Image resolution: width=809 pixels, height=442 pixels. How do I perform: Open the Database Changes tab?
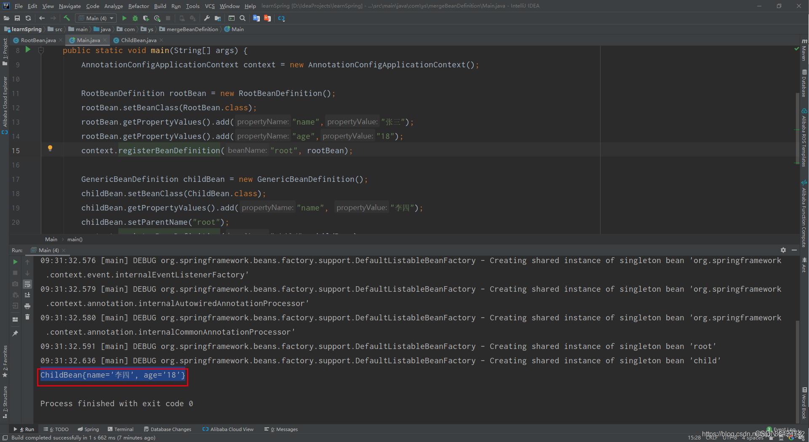pyautogui.click(x=167, y=429)
